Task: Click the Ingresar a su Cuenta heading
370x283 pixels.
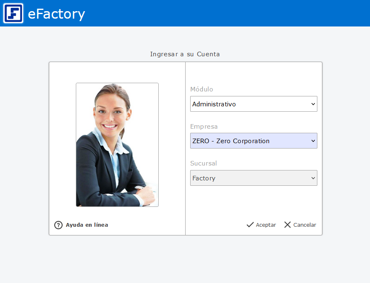Action: point(185,54)
